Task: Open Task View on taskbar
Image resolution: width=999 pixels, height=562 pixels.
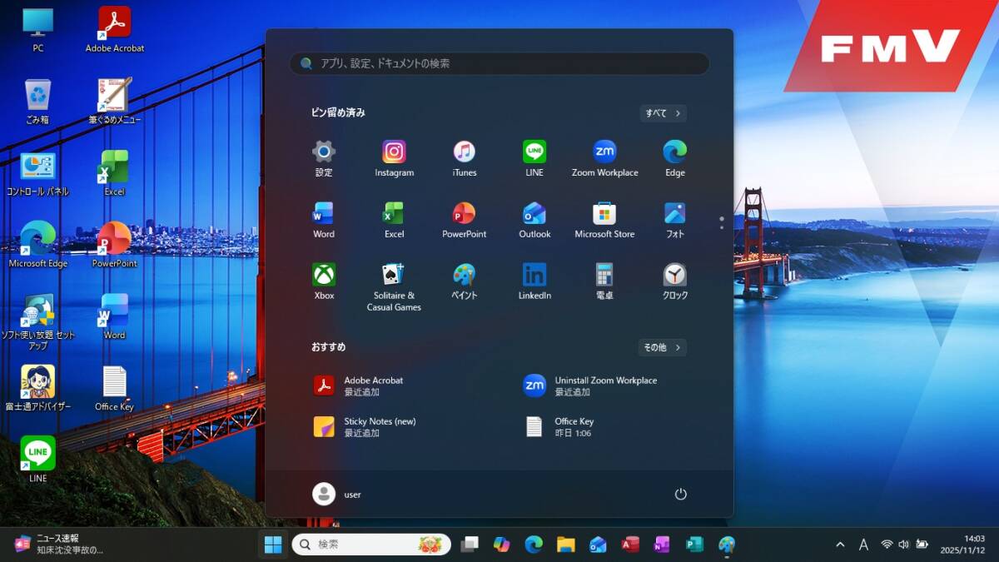Action: tap(470, 545)
